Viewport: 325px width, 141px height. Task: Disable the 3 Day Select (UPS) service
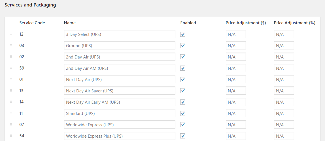(x=183, y=34)
